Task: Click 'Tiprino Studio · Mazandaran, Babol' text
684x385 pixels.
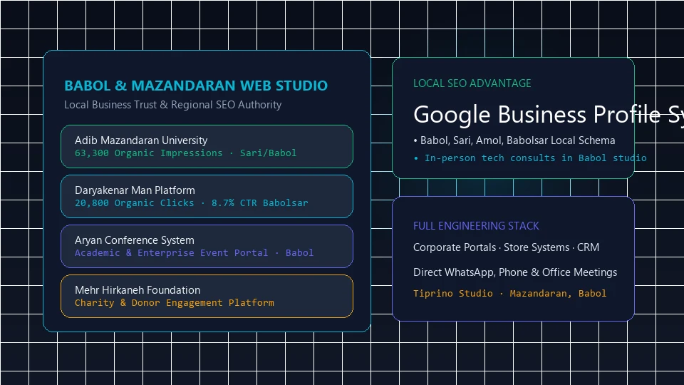Action: click(509, 293)
